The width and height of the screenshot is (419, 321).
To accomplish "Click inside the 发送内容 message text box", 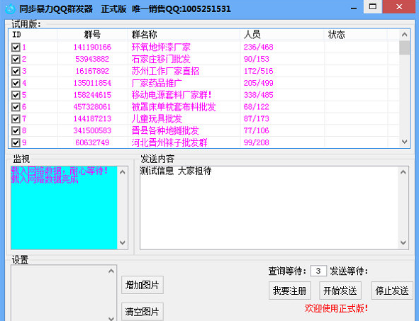I will pos(269,208).
